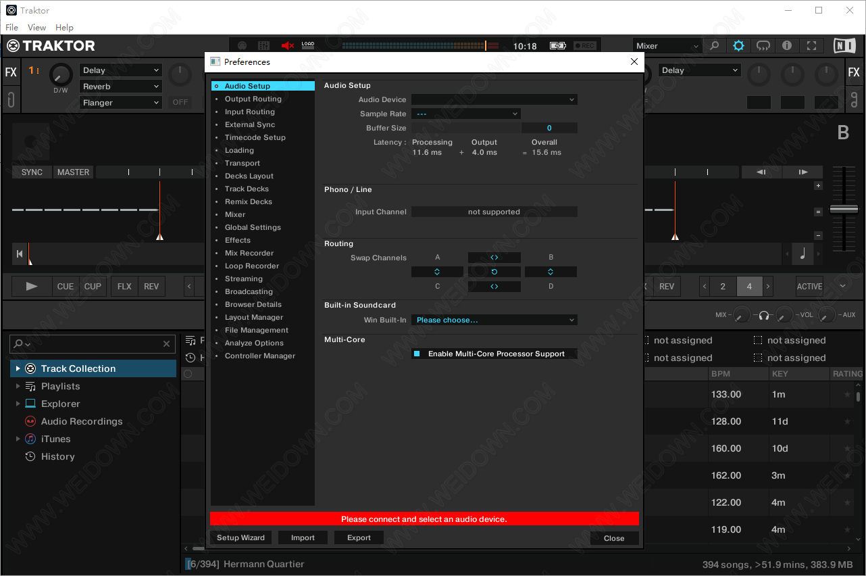Image resolution: width=866 pixels, height=576 pixels.
Task: Start playback on Deck A
Action: coord(32,287)
